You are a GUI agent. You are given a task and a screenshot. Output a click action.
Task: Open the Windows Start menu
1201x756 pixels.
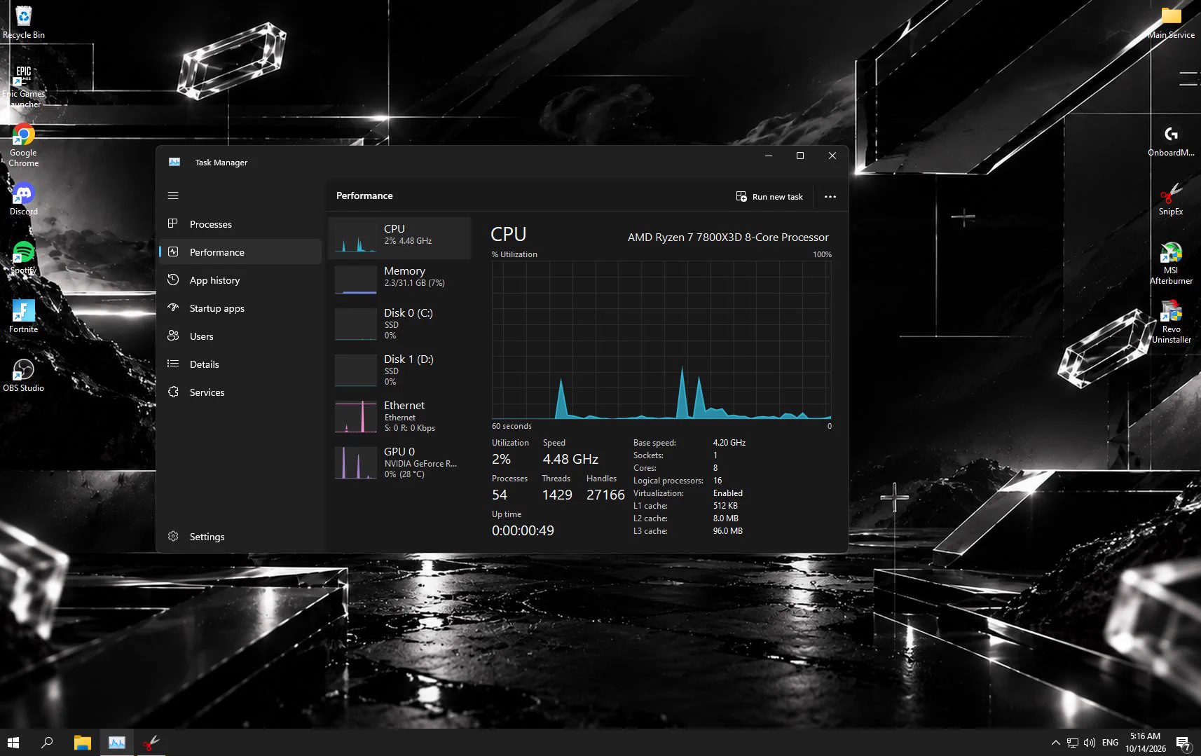pyautogui.click(x=13, y=743)
